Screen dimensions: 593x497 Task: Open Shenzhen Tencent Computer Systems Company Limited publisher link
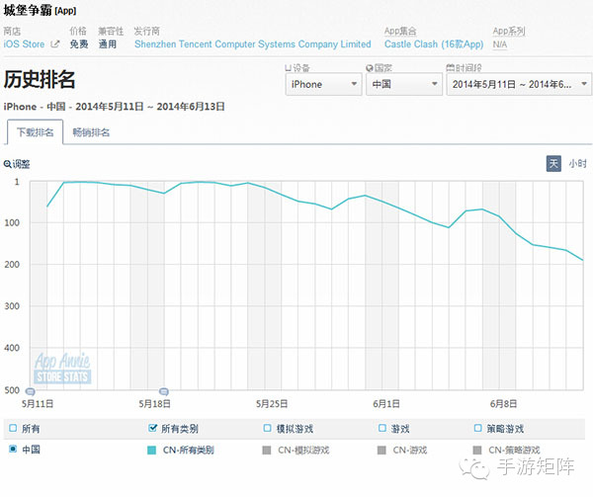tap(253, 44)
